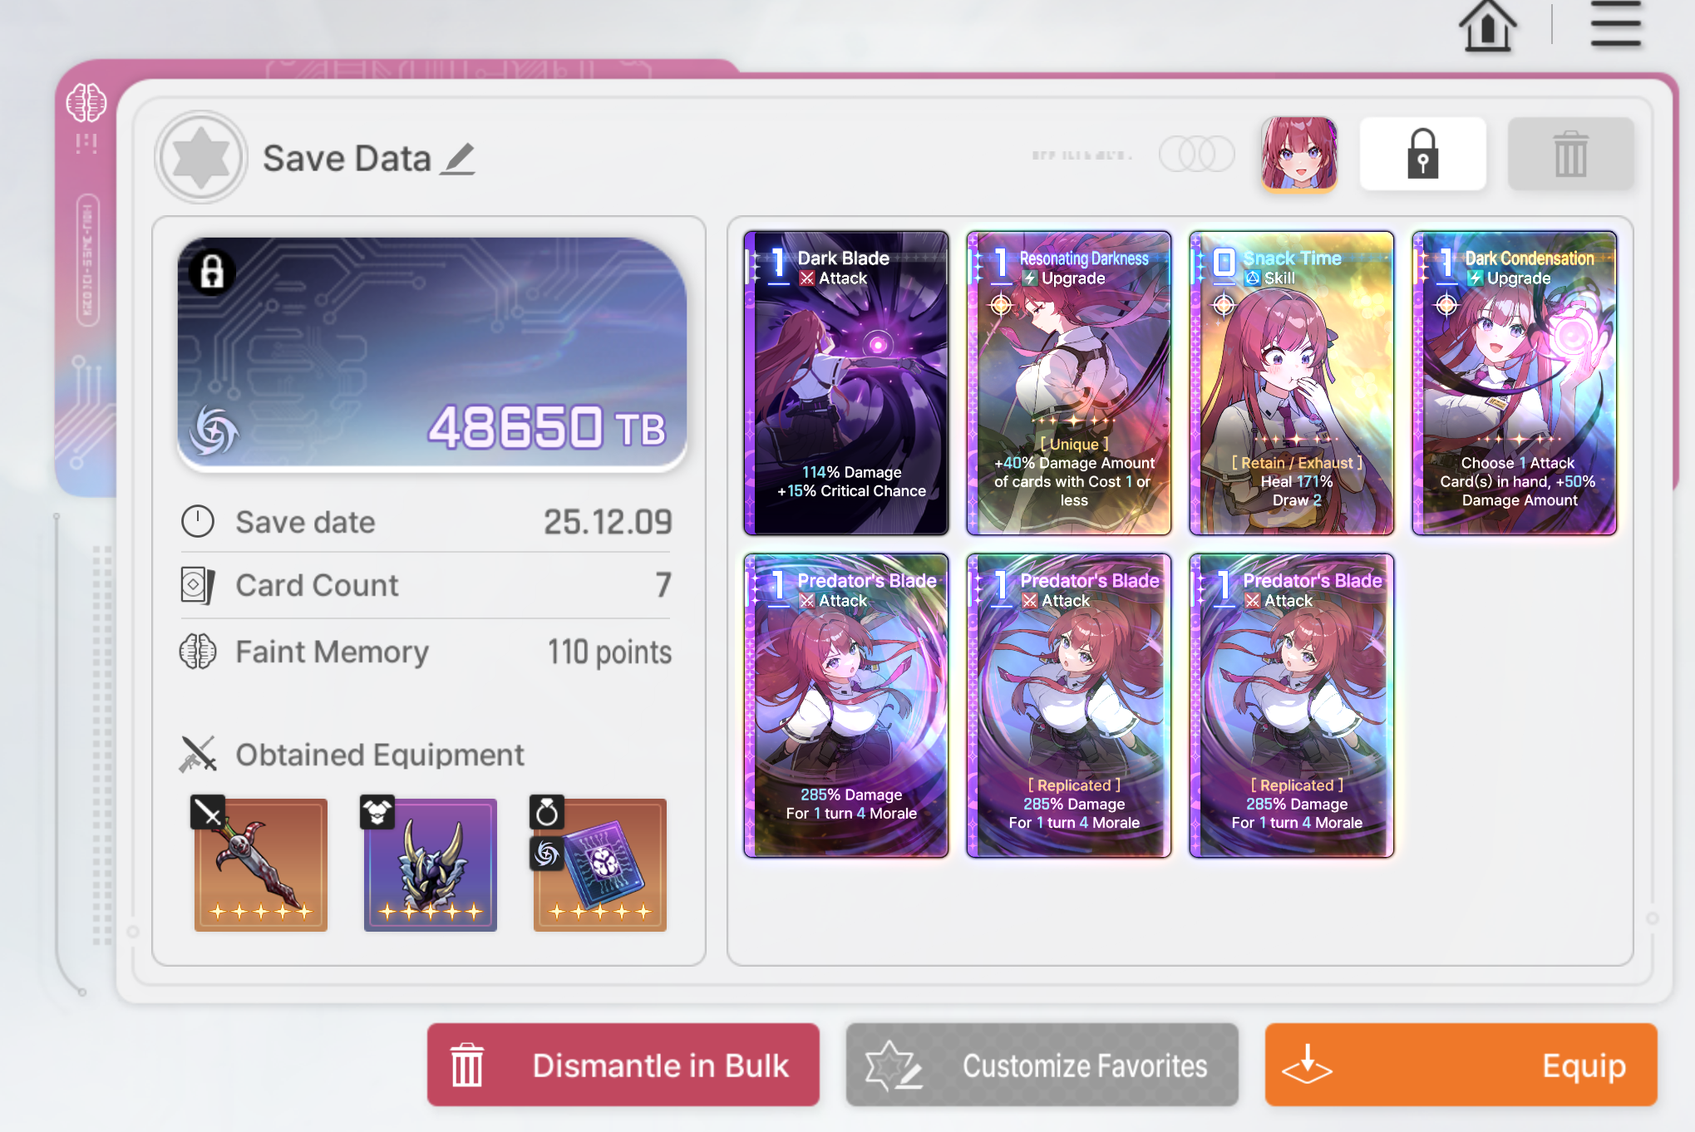This screenshot has width=1695, height=1132.
Task: Select the chip ring equipment
Action: tap(600, 864)
